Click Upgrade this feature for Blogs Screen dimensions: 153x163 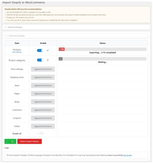click(43, 102)
